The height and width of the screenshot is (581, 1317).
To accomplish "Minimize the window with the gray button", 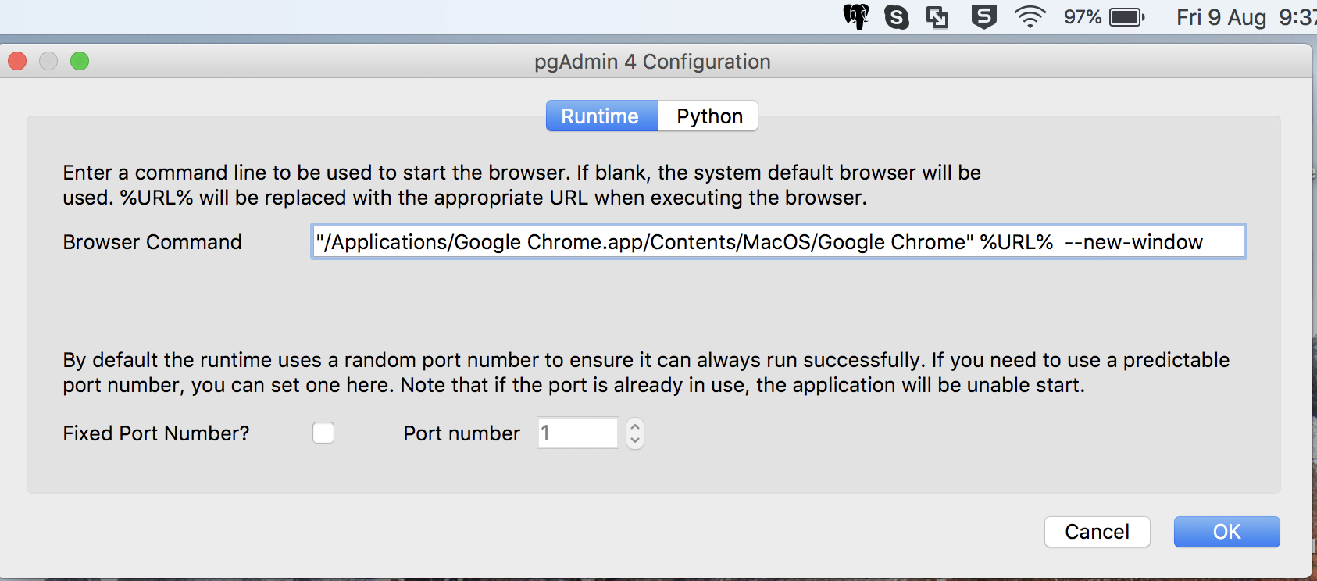I will (x=48, y=61).
